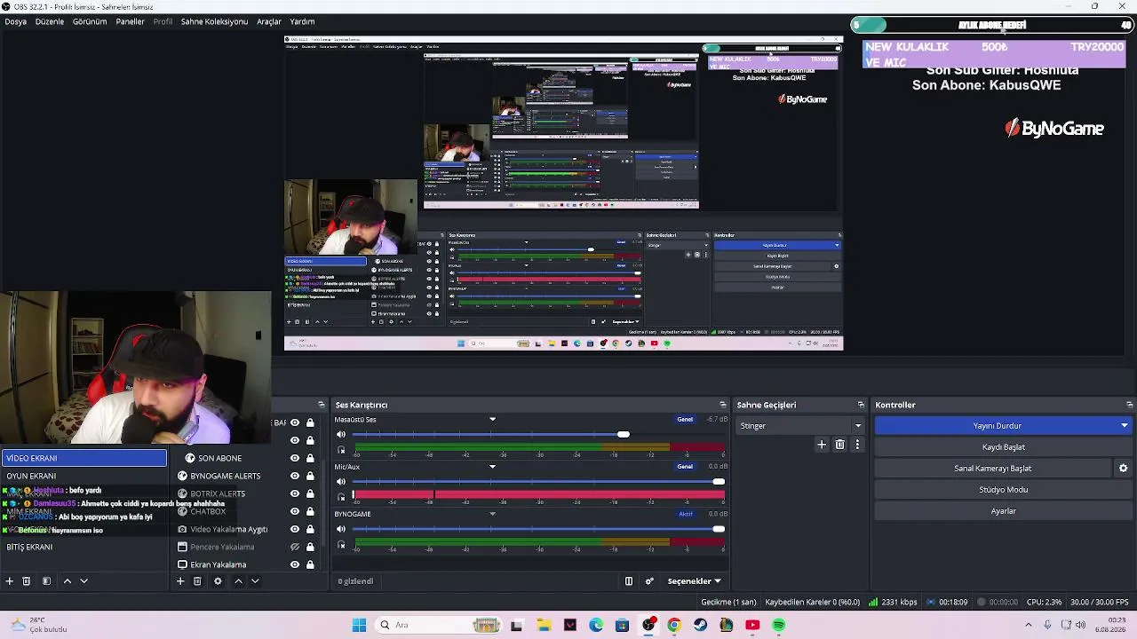
Task: Adjust the BYNOGAME volume slider handle
Action: pyautogui.click(x=719, y=529)
